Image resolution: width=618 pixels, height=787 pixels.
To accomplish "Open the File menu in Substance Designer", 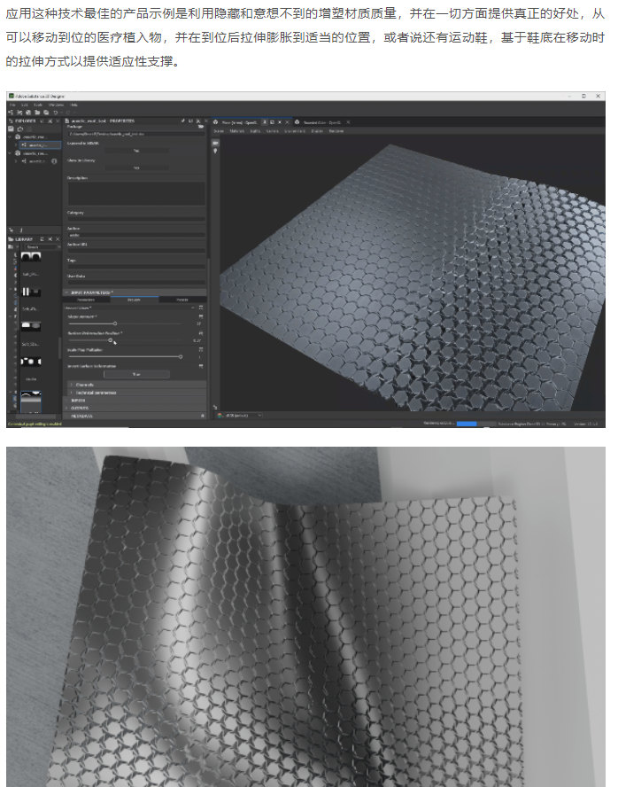I will [x=12, y=105].
